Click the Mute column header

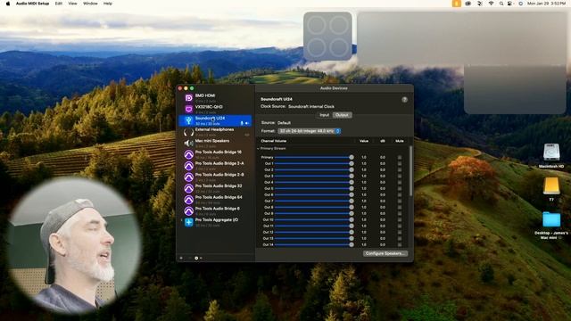coord(400,141)
